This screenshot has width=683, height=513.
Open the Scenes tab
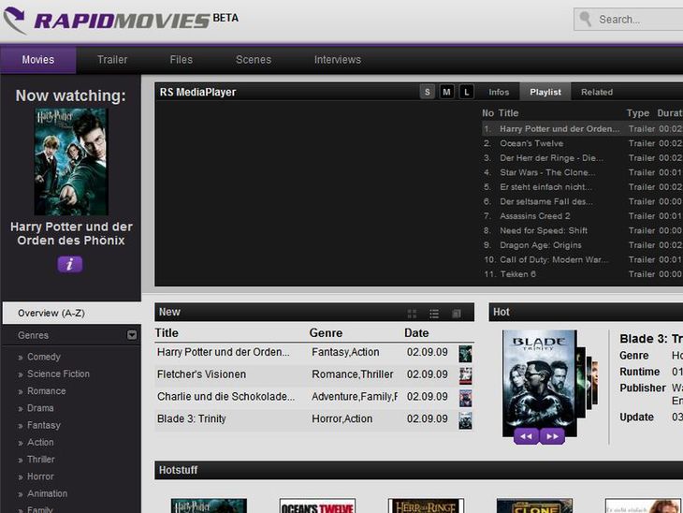pos(254,60)
